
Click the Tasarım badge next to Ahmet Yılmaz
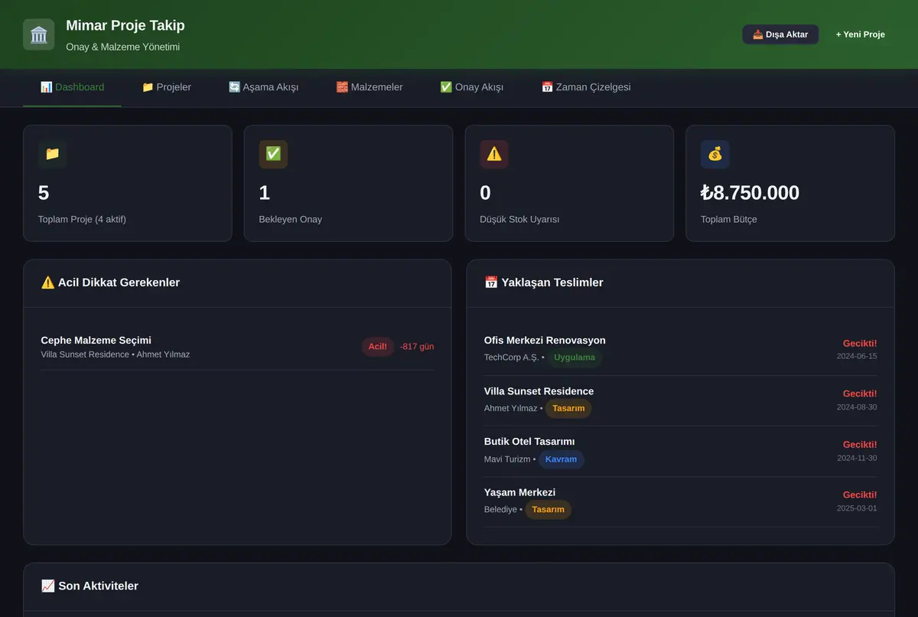(568, 408)
